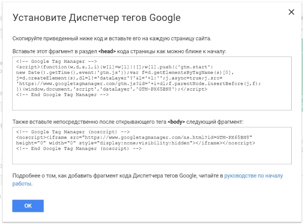
Task: Confirm the dialog with the OK button
Action: tap(28, 206)
